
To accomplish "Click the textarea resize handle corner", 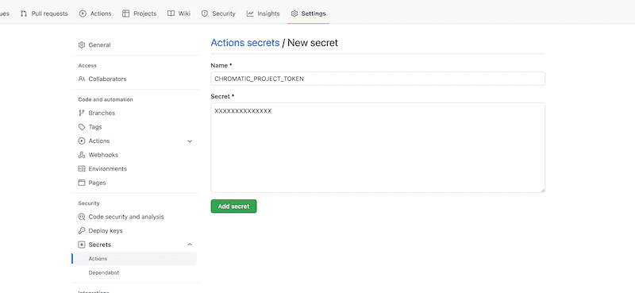I will tap(543, 190).
